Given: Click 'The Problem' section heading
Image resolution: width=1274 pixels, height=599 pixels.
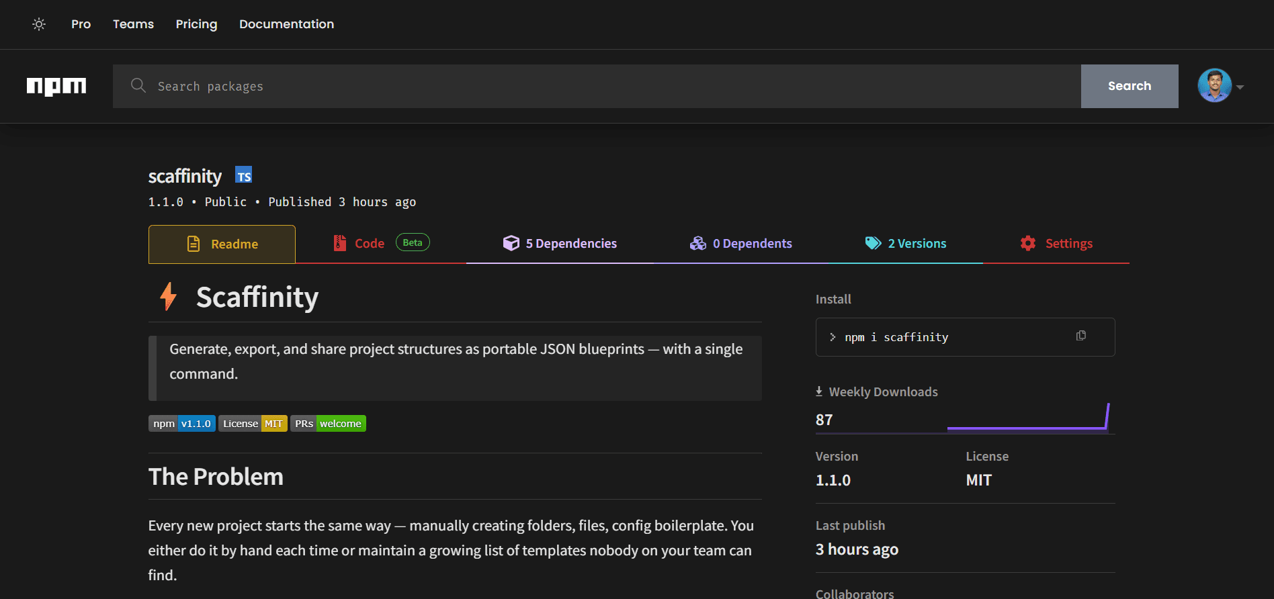Looking at the screenshot, I should coord(216,477).
